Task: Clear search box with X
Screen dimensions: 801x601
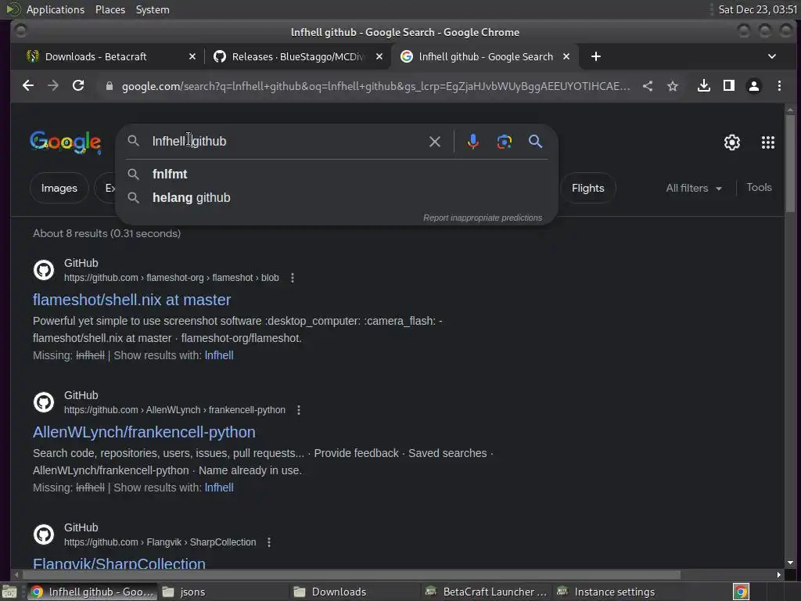Action: (x=435, y=142)
